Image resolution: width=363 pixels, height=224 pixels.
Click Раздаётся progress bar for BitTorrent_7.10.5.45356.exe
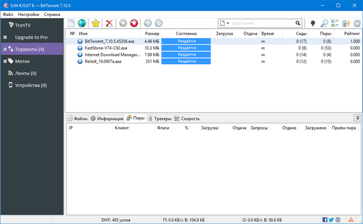pos(186,42)
